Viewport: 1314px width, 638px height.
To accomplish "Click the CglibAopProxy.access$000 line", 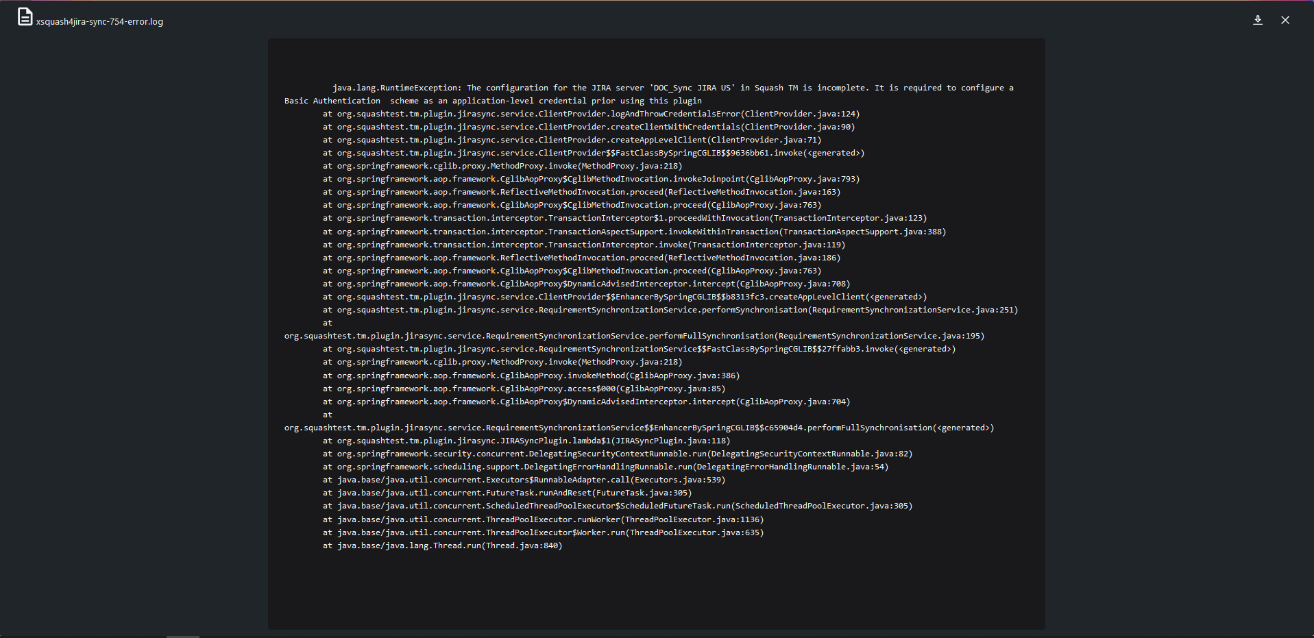I will [x=524, y=389].
